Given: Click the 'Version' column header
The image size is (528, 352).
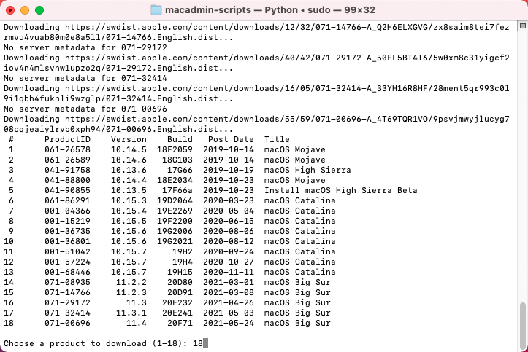Looking at the screenshot, I should (x=129, y=139).
